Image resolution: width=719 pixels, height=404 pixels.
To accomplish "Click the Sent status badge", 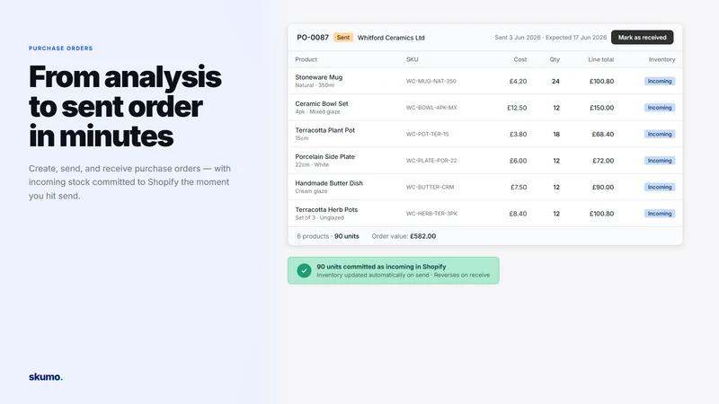I will pyautogui.click(x=343, y=38).
